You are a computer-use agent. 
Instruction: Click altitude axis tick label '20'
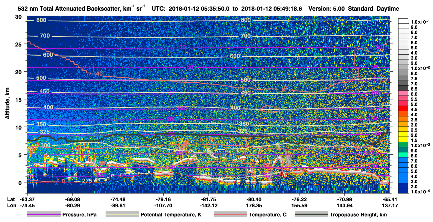[x=19, y=72]
